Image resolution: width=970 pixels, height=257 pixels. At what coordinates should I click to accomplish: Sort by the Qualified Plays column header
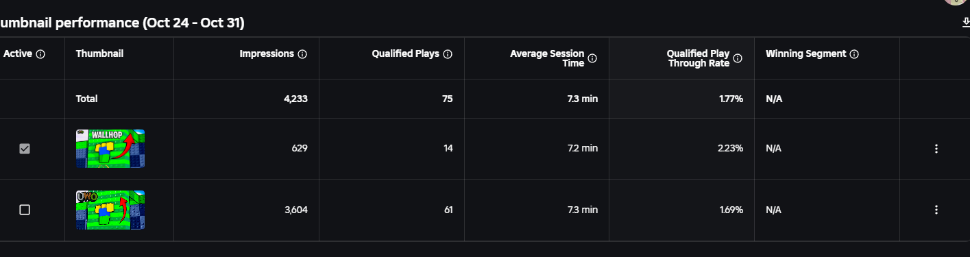(x=405, y=54)
